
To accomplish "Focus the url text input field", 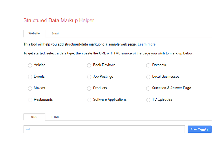I will click(x=104, y=129).
